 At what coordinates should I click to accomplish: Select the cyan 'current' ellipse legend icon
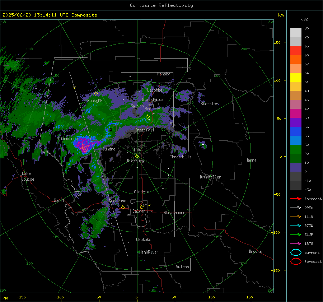(x=296, y=252)
